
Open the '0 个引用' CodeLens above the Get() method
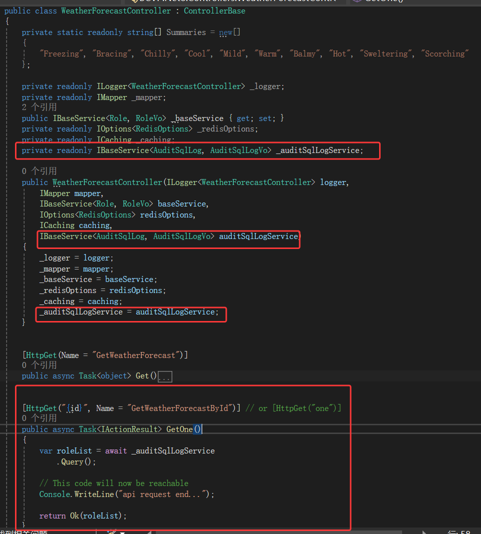39,365
